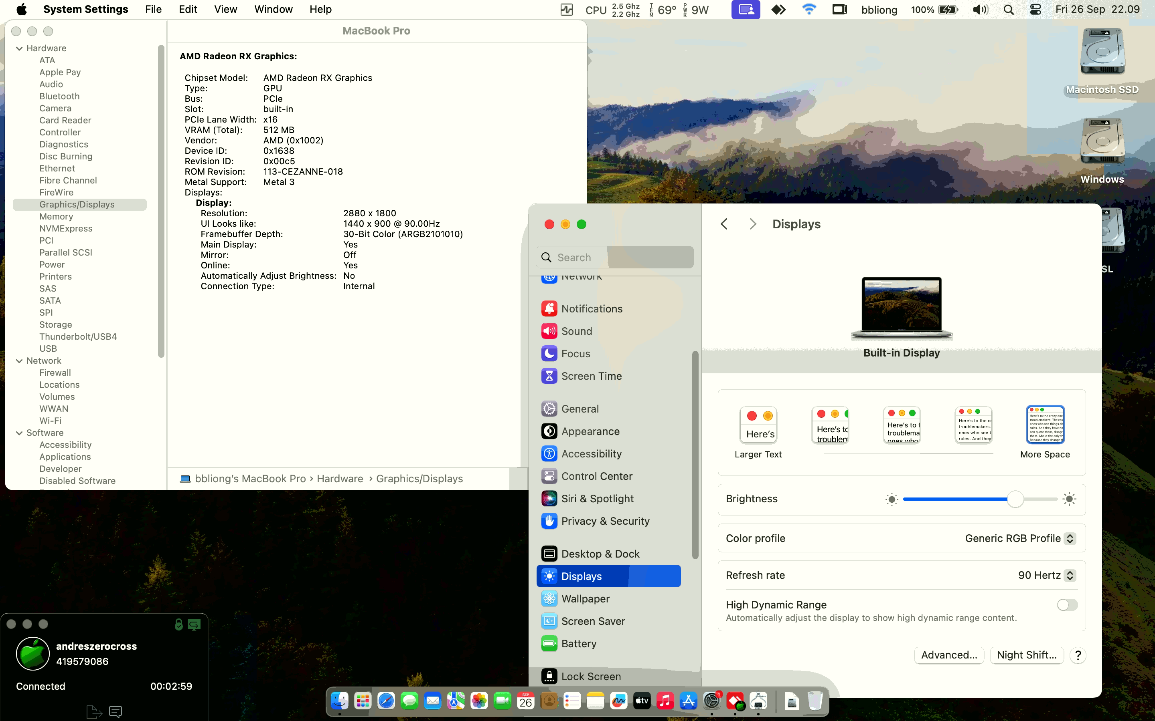Open Apple TV in the Dock

tap(642, 701)
